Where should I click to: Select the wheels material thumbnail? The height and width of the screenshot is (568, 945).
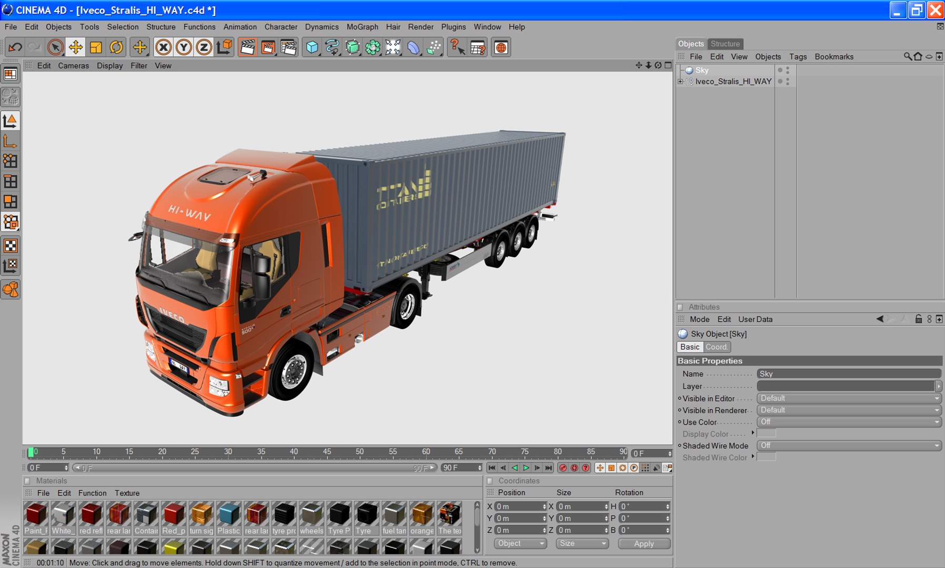(x=311, y=514)
